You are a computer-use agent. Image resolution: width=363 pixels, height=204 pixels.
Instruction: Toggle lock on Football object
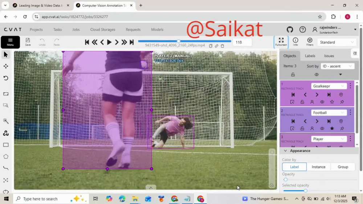tap(302, 129)
